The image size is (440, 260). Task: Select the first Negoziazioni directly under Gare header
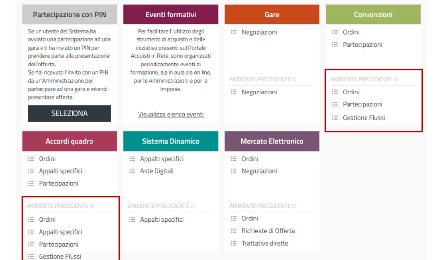click(259, 32)
